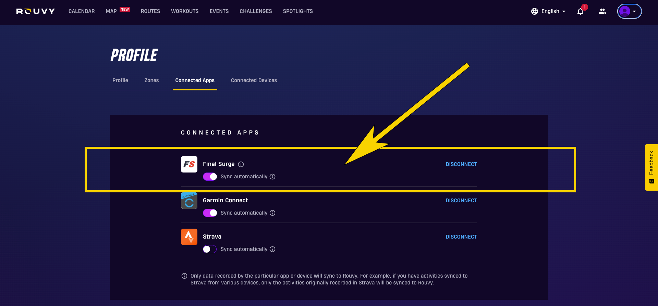Screen dimensions: 658x306
Task: Open the Calendar menu
Action: pyautogui.click(x=82, y=11)
